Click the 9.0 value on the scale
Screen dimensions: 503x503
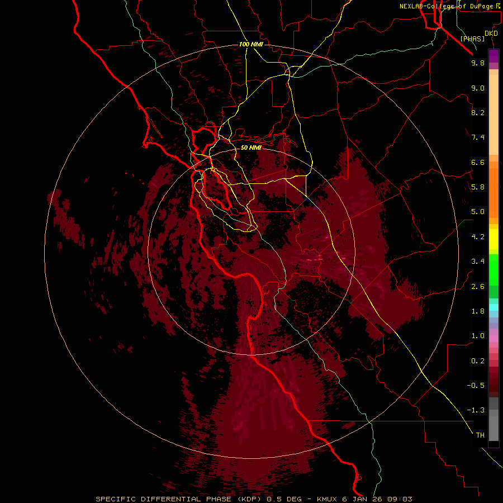[478, 88]
